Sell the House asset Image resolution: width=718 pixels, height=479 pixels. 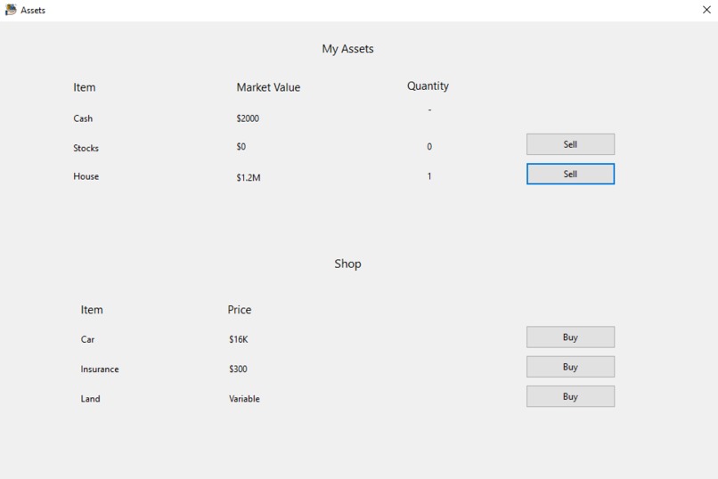pos(570,174)
